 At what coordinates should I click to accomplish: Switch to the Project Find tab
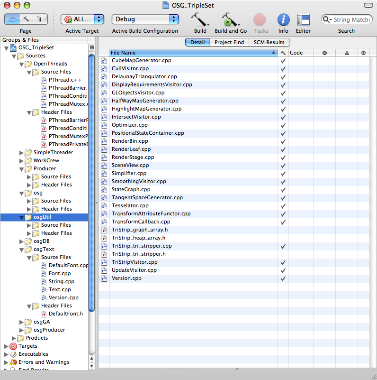[x=229, y=42]
